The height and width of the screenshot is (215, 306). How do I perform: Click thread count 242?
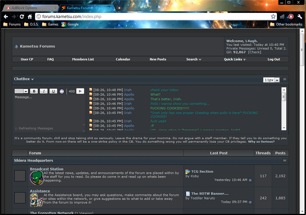pyautogui.click(x=263, y=198)
